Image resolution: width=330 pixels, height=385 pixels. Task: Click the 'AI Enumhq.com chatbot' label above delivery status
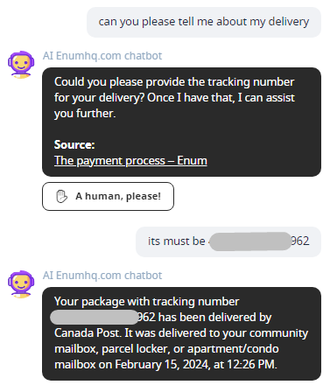click(x=102, y=276)
